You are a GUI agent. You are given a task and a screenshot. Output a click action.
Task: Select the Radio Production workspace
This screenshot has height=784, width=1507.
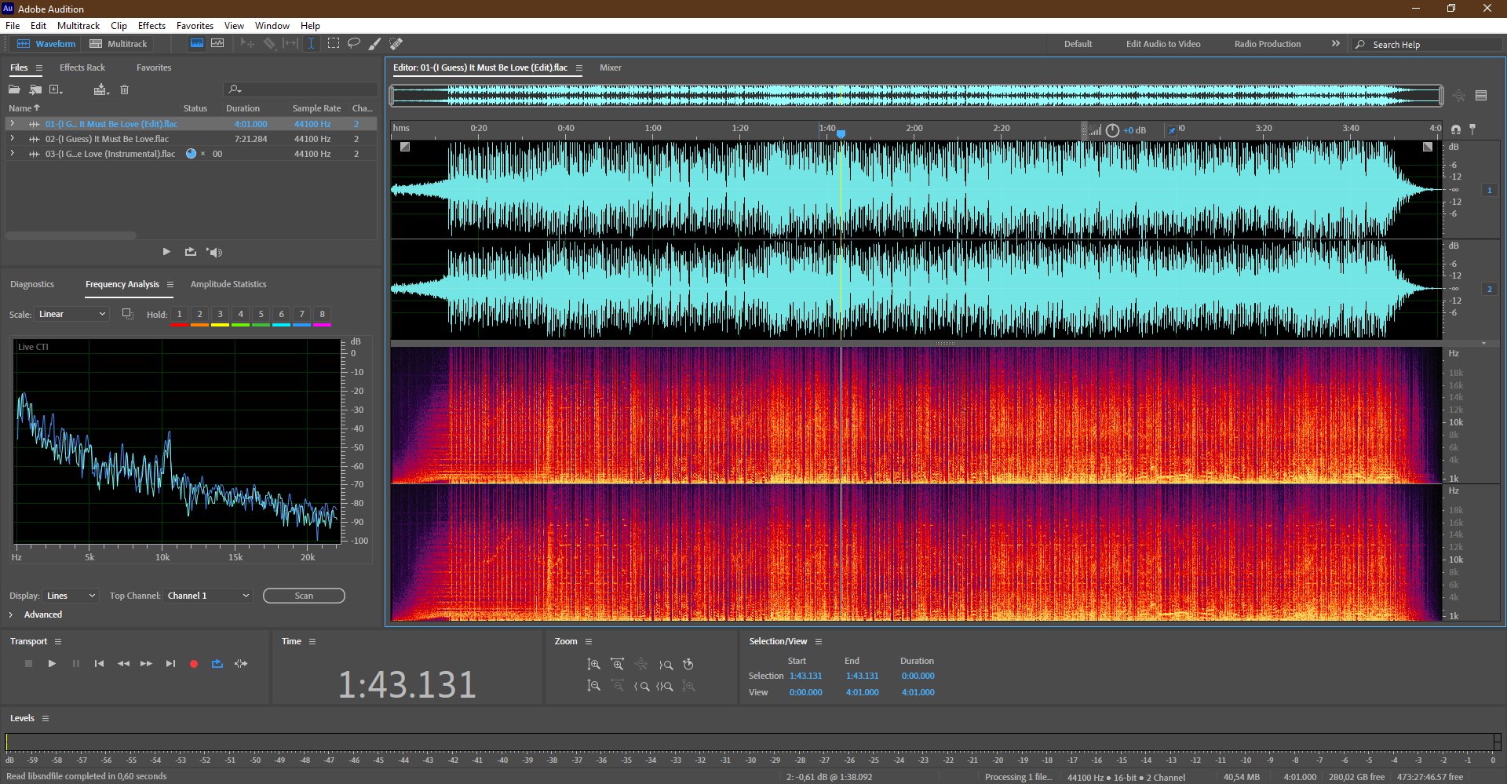click(x=1267, y=44)
